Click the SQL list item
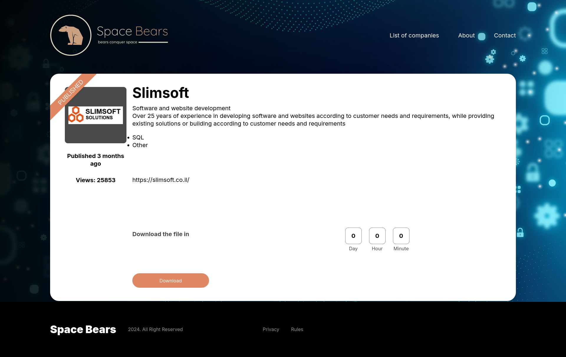The image size is (566, 357). point(138,137)
